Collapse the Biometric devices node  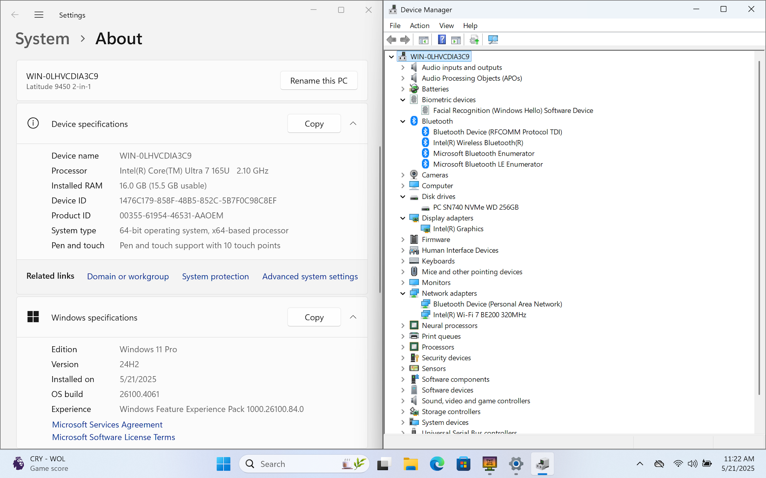tap(403, 100)
